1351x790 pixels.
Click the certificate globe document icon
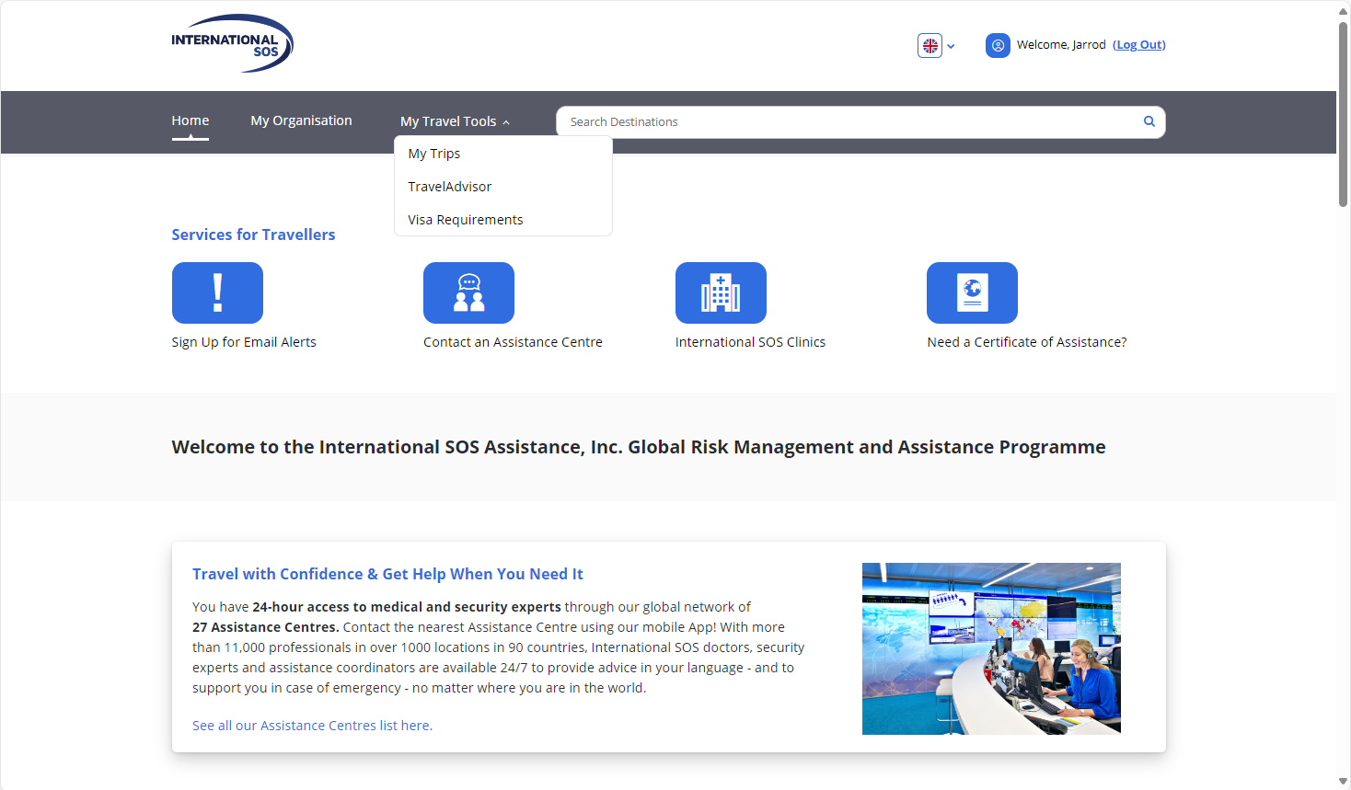972,292
